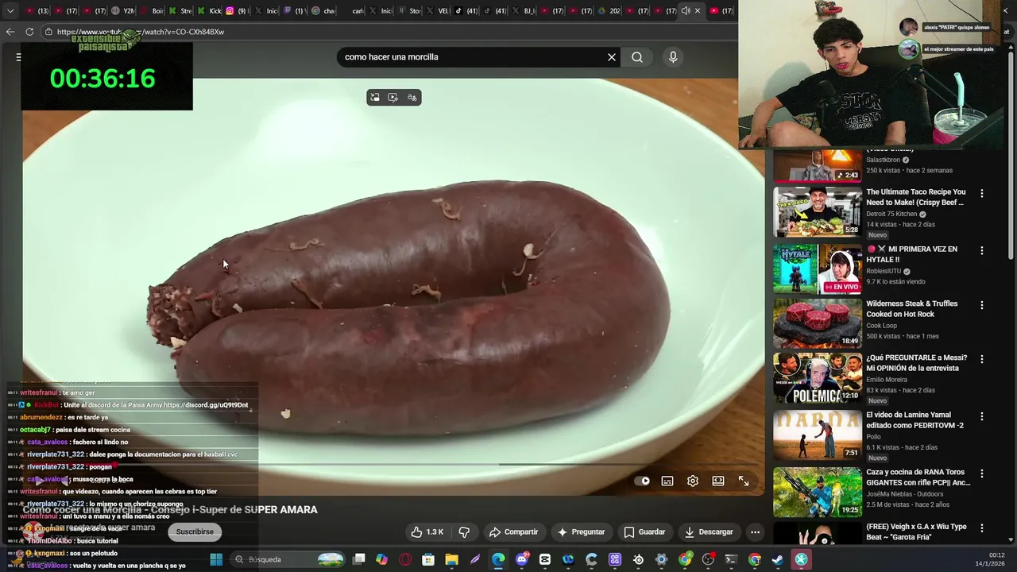Open the browser tab list chevron
Image resolution: width=1017 pixels, height=572 pixels.
point(10,11)
